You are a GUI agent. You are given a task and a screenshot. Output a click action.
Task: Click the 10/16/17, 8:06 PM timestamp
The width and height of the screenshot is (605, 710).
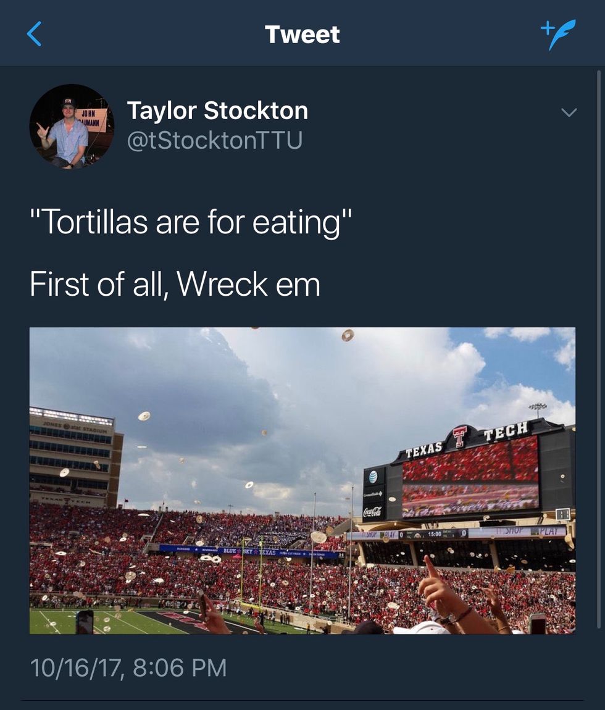(128, 667)
